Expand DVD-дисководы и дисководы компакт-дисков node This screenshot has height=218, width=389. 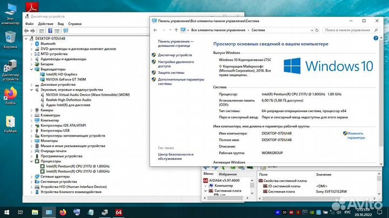[x=31, y=49]
